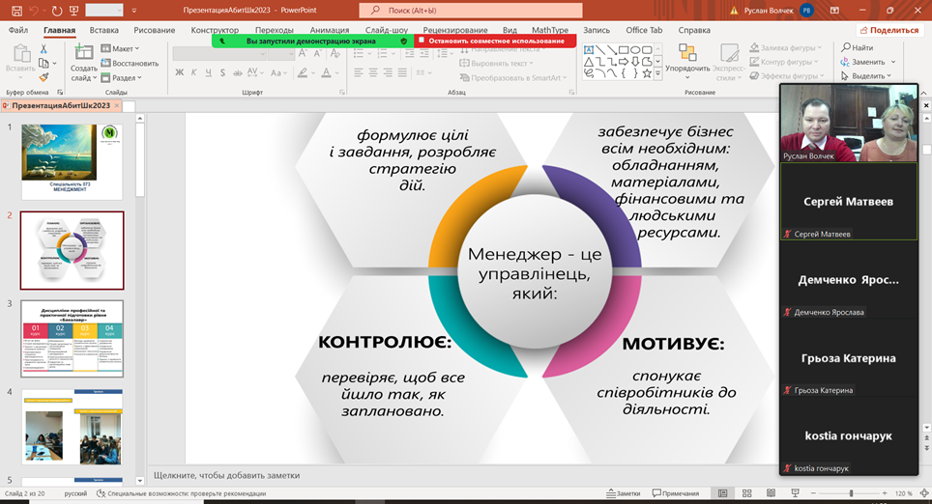The height and width of the screenshot is (504, 932).
Task: Stop screen sharing with red button
Action: pos(495,42)
